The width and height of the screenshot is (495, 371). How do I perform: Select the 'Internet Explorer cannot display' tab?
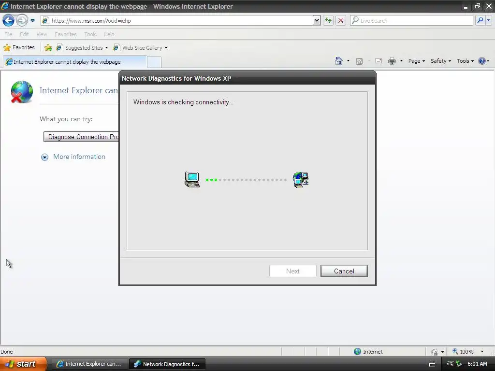click(x=74, y=62)
